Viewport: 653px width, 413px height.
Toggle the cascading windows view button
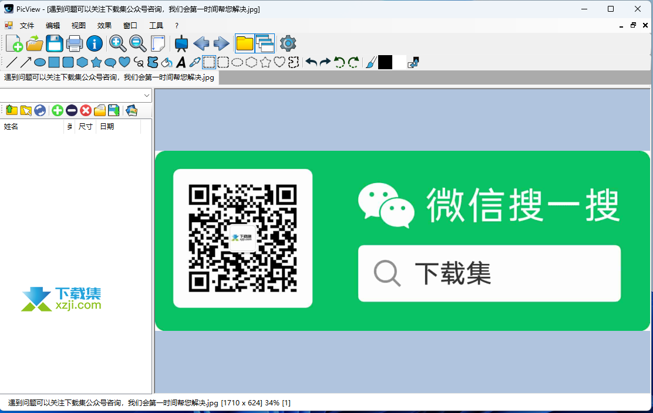(265, 43)
